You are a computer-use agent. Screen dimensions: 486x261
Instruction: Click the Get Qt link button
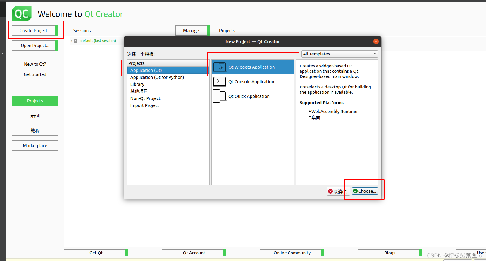(96, 253)
